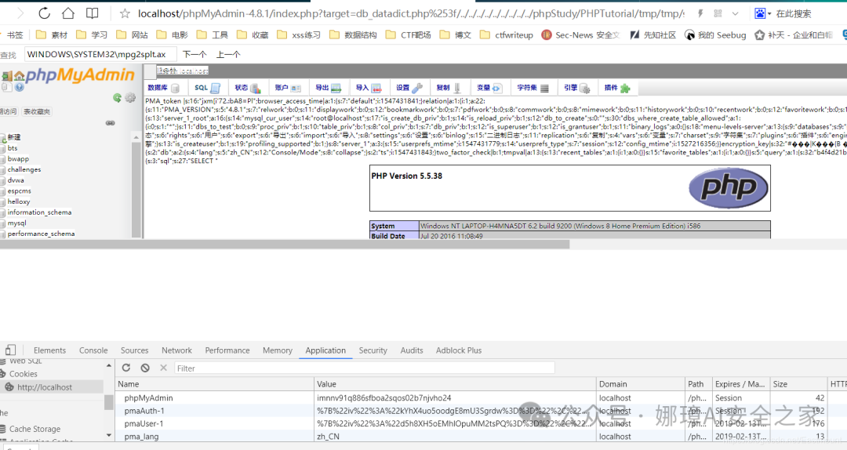
Task: Click the phpMyAdmin logo
Action: click(x=79, y=74)
